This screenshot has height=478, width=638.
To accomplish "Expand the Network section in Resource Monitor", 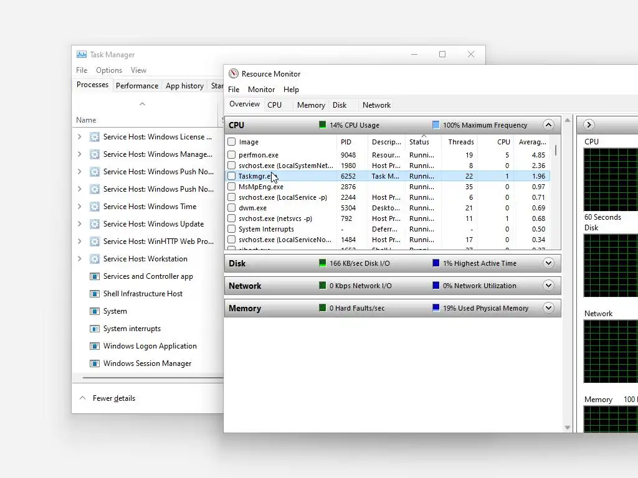I will [548, 285].
